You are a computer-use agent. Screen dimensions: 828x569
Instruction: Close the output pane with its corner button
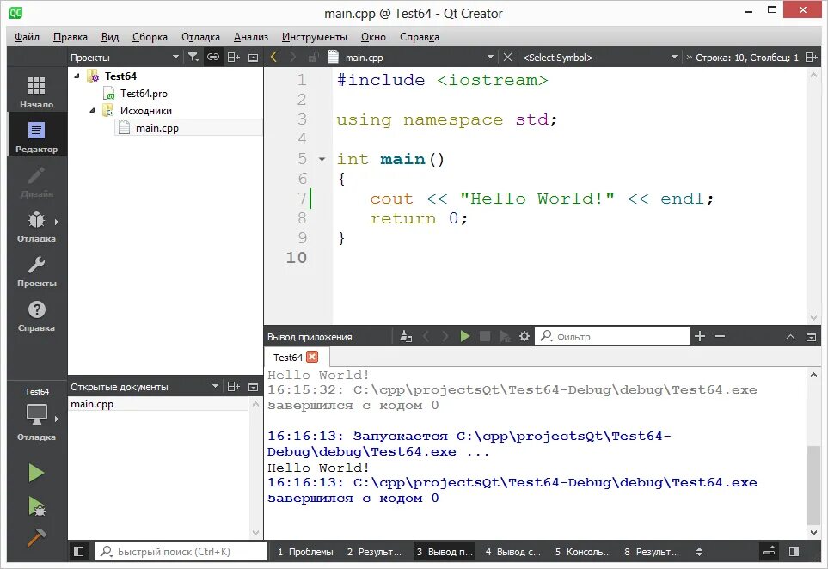coord(811,337)
